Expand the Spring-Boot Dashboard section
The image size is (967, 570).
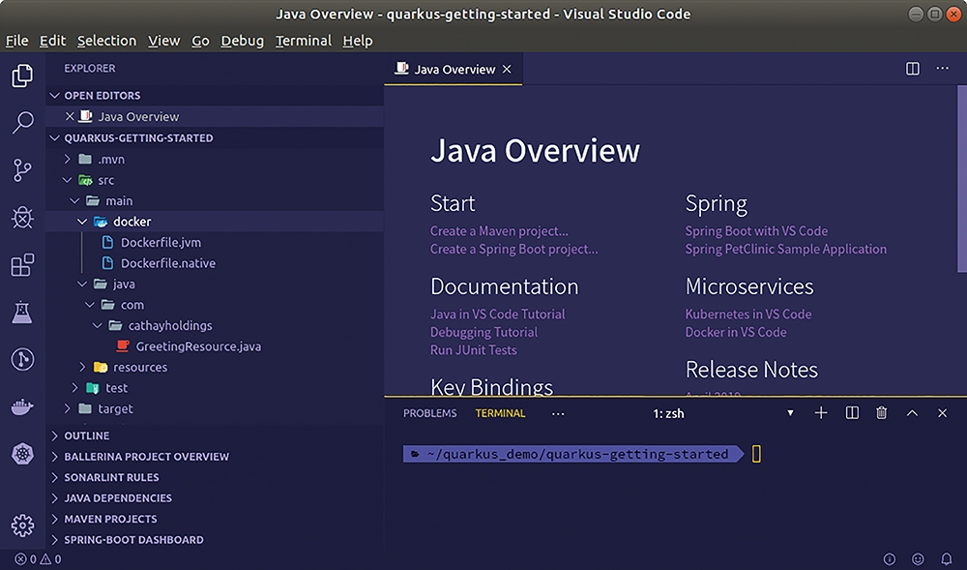(54, 540)
